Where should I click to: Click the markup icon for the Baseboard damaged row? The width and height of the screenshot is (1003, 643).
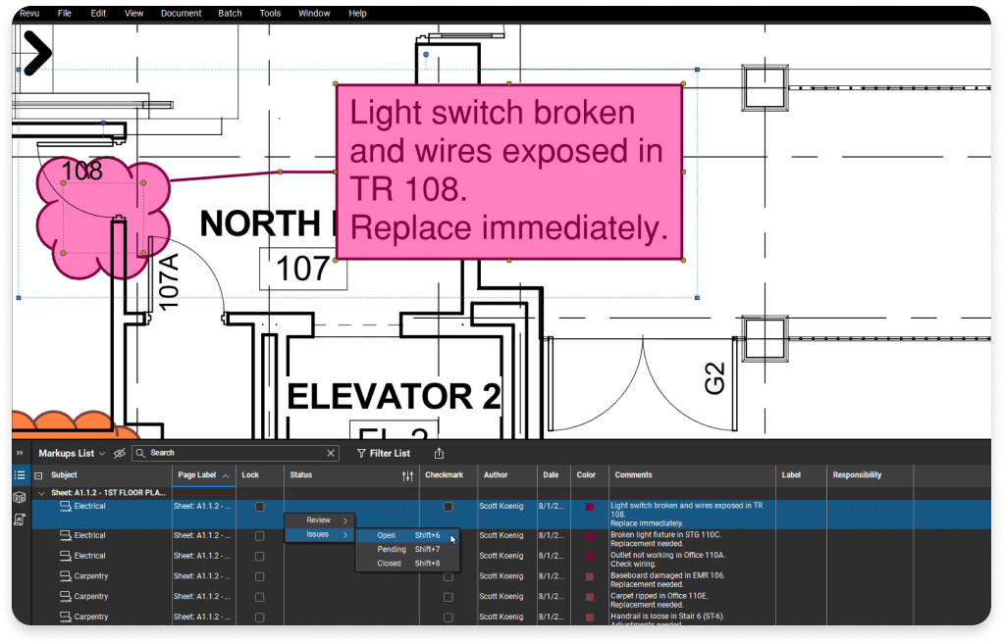coord(65,576)
